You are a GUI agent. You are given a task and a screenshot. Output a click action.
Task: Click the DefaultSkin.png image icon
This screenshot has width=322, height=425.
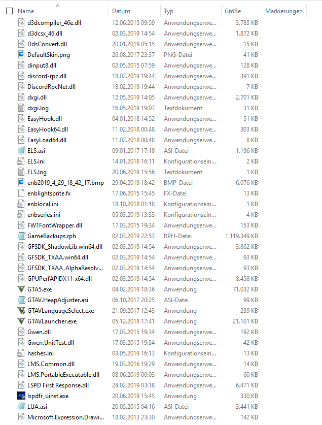pos(21,54)
